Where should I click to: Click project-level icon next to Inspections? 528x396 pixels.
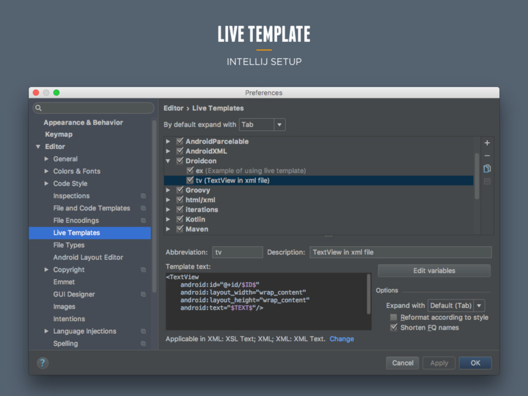(x=143, y=196)
